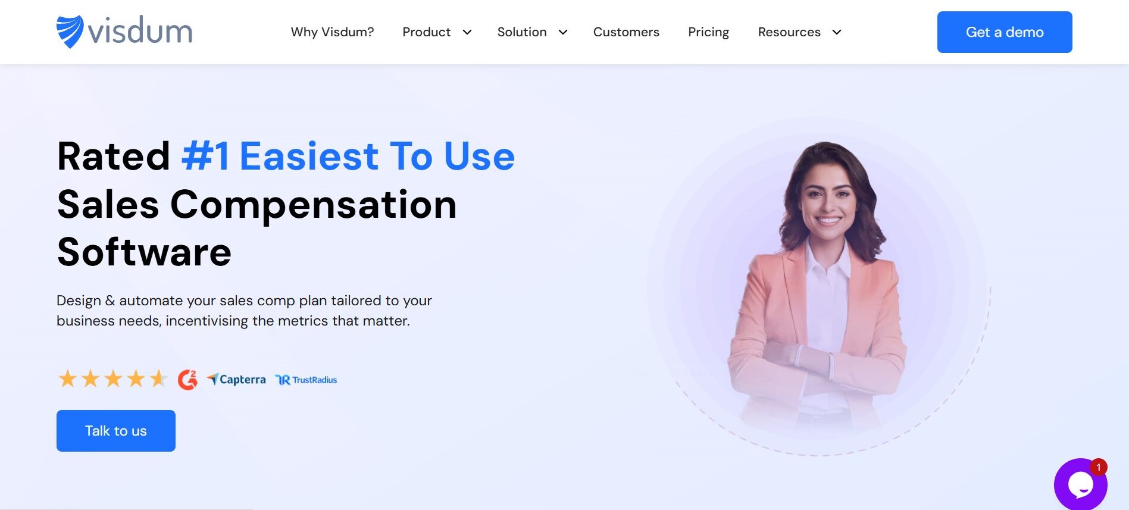This screenshot has width=1129, height=510.
Task: Click the five-star rating graphic
Action: 112,378
